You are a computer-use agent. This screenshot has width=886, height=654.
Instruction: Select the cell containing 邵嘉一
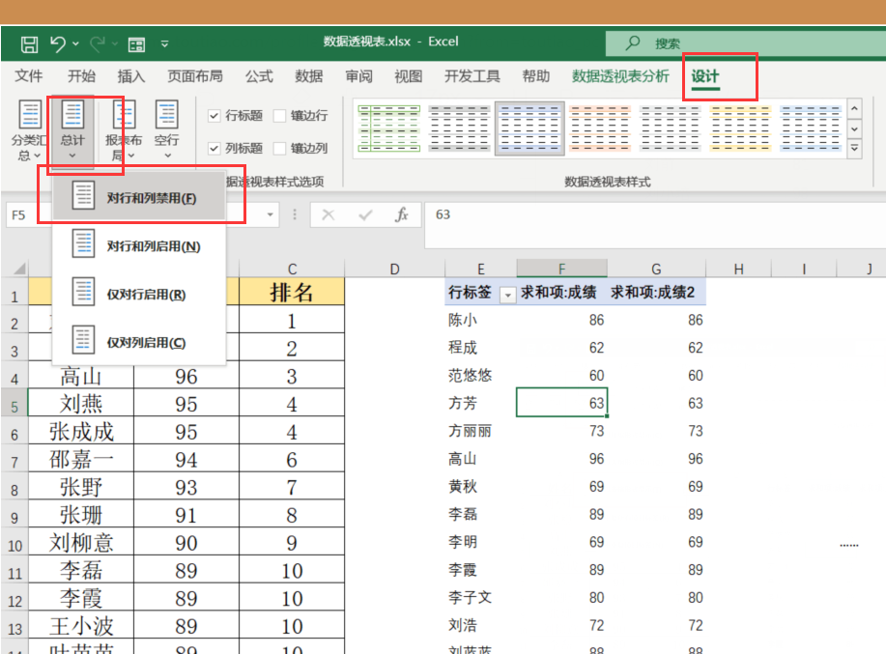pos(81,459)
